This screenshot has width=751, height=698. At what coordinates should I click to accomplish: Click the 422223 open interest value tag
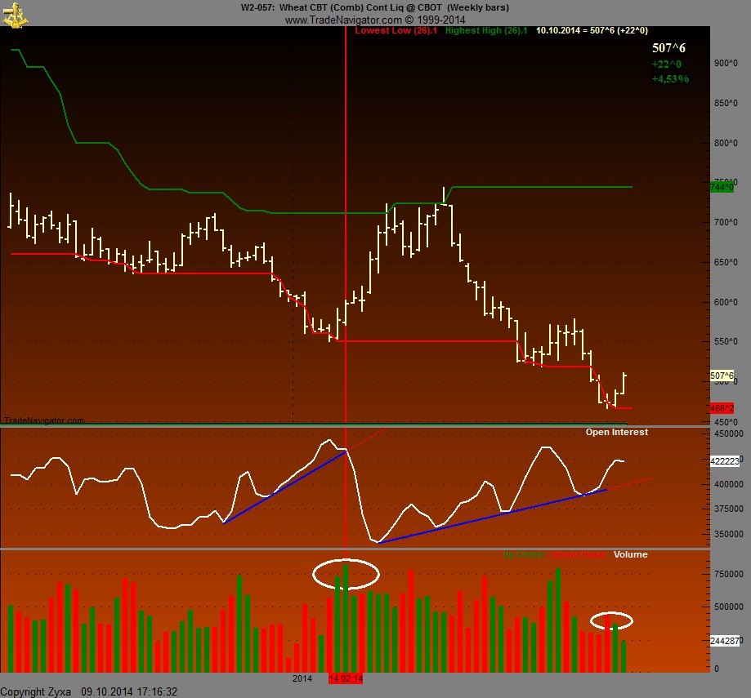pyautogui.click(x=726, y=461)
